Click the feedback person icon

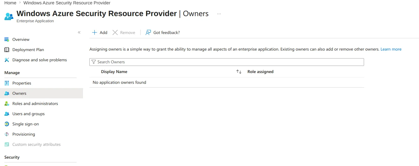tap(148, 32)
